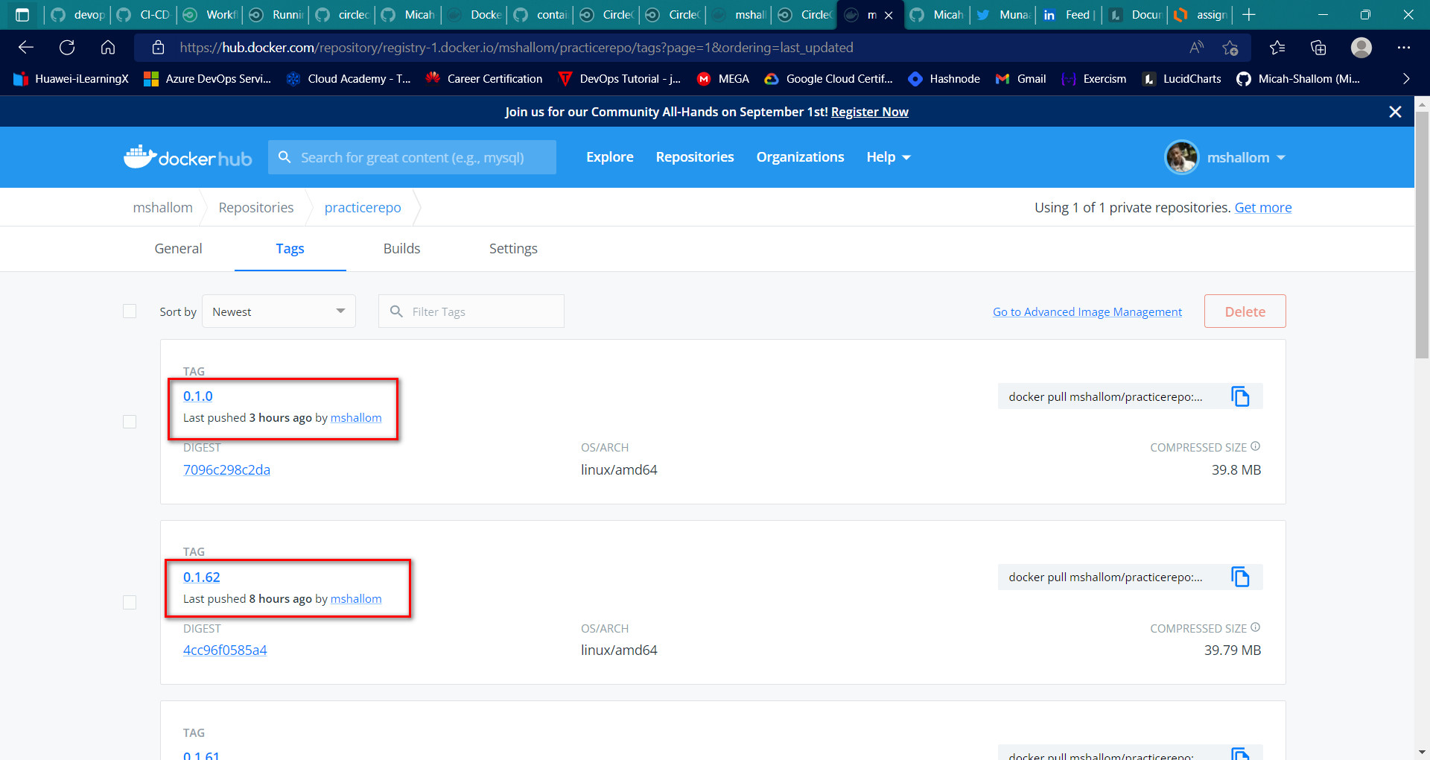Click the browser address bar URL
This screenshot has height=760, width=1430.
(516, 48)
